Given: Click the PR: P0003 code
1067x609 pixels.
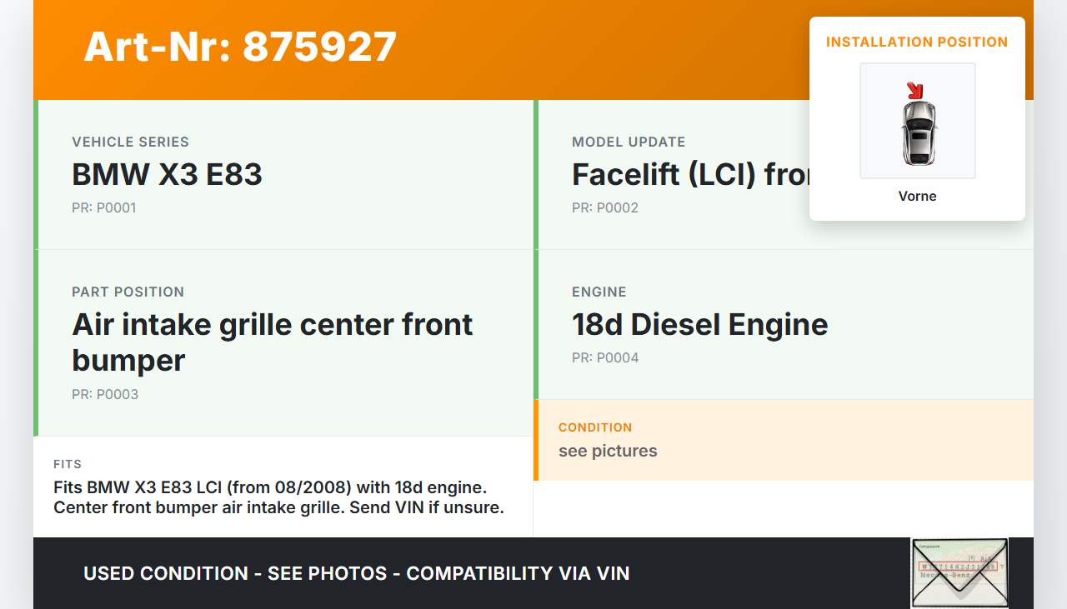Looking at the screenshot, I should (x=105, y=394).
